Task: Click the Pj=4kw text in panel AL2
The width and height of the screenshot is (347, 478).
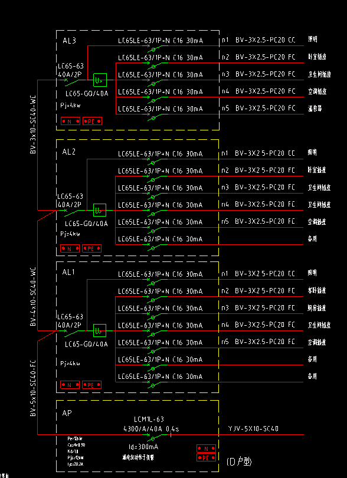Action: coord(70,234)
